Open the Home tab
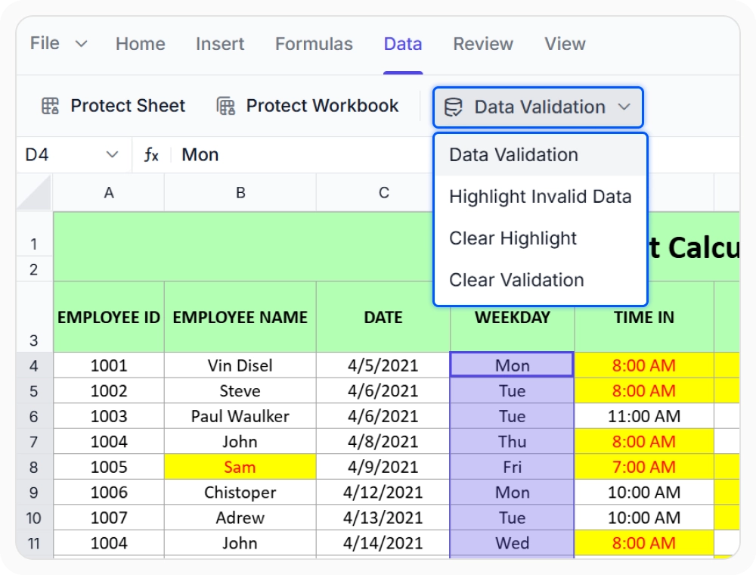 pyautogui.click(x=141, y=44)
